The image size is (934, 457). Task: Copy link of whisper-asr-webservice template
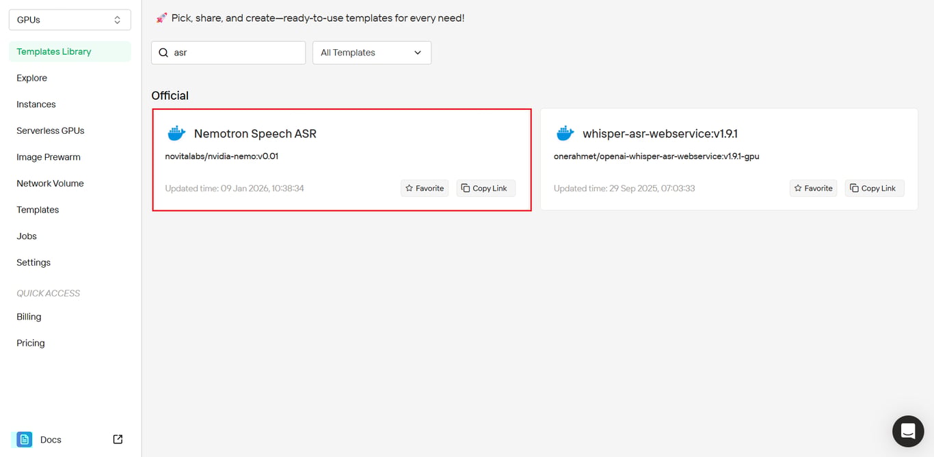pos(875,188)
